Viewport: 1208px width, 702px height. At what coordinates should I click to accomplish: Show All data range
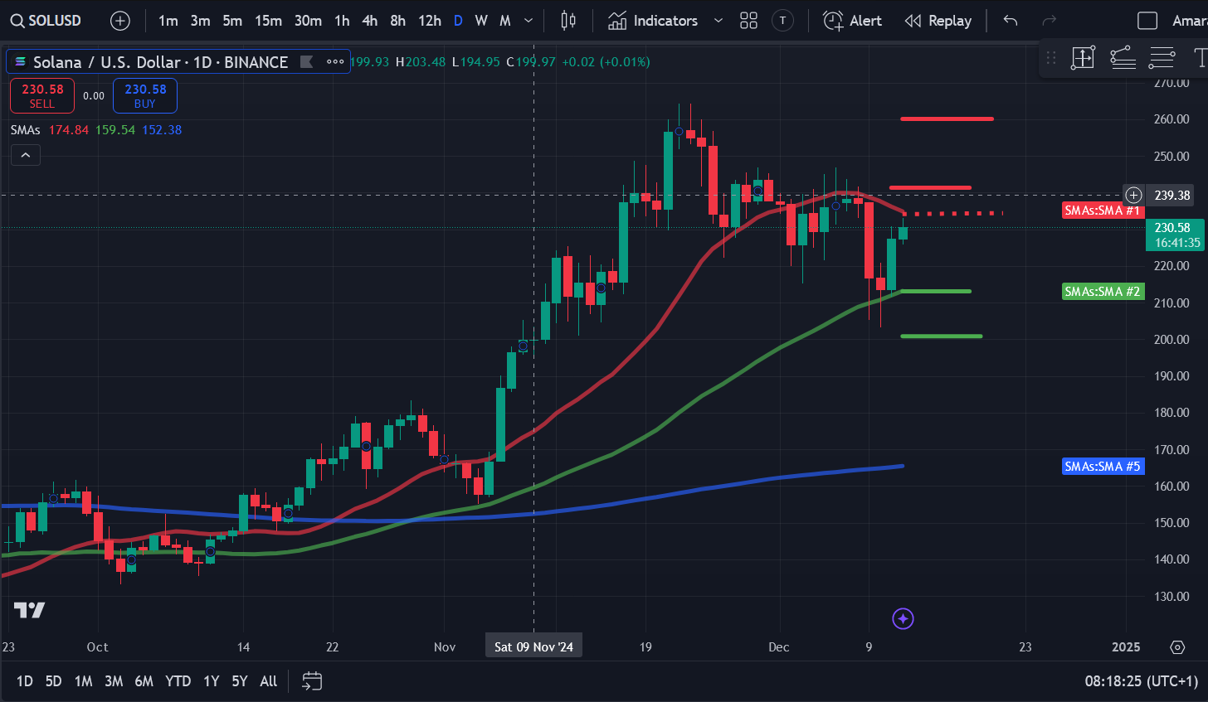tap(268, 681)
